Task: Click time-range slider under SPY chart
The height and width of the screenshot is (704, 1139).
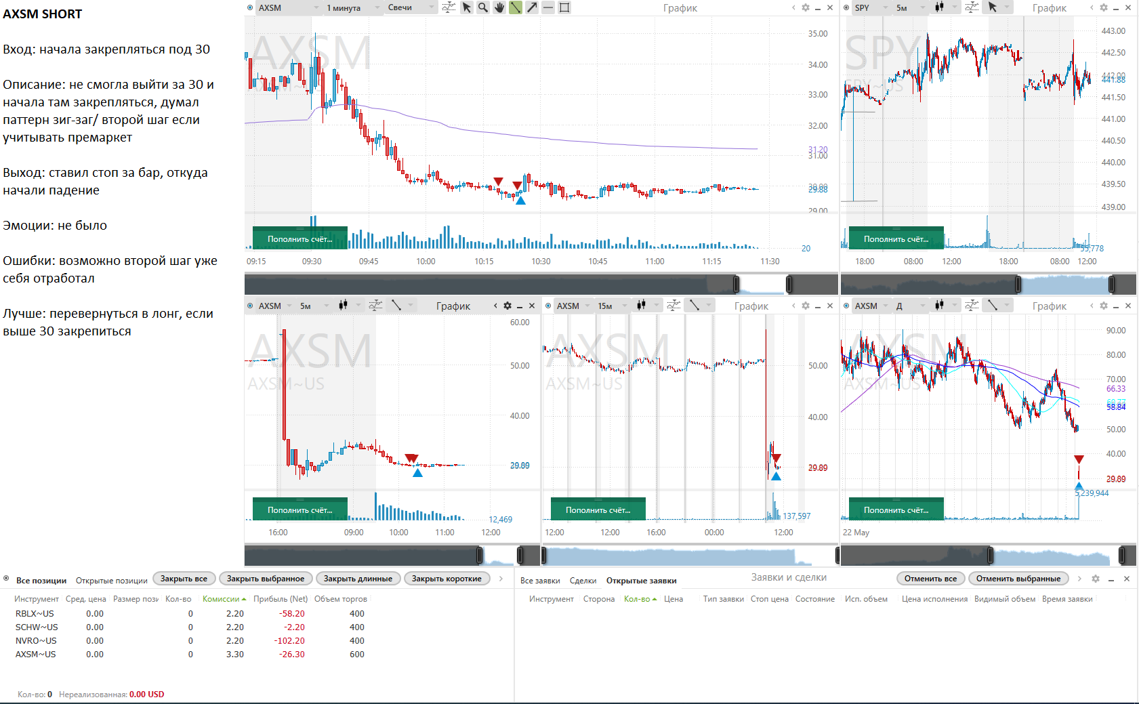Action: [989, 284]
